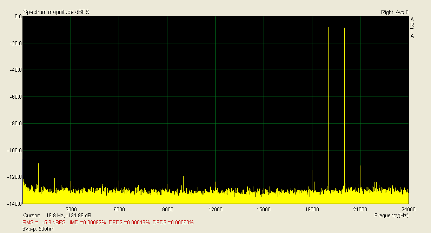Click the 0.0 dB axis label

pyautogui.click(x=18, y=16)
